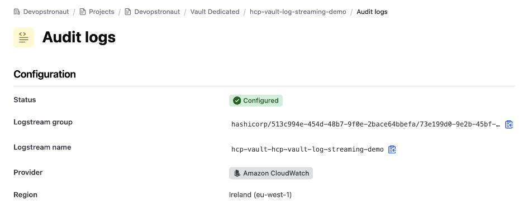
Task: Click the AWS icon in the CloudWatch badge
Action: (237, 173)
